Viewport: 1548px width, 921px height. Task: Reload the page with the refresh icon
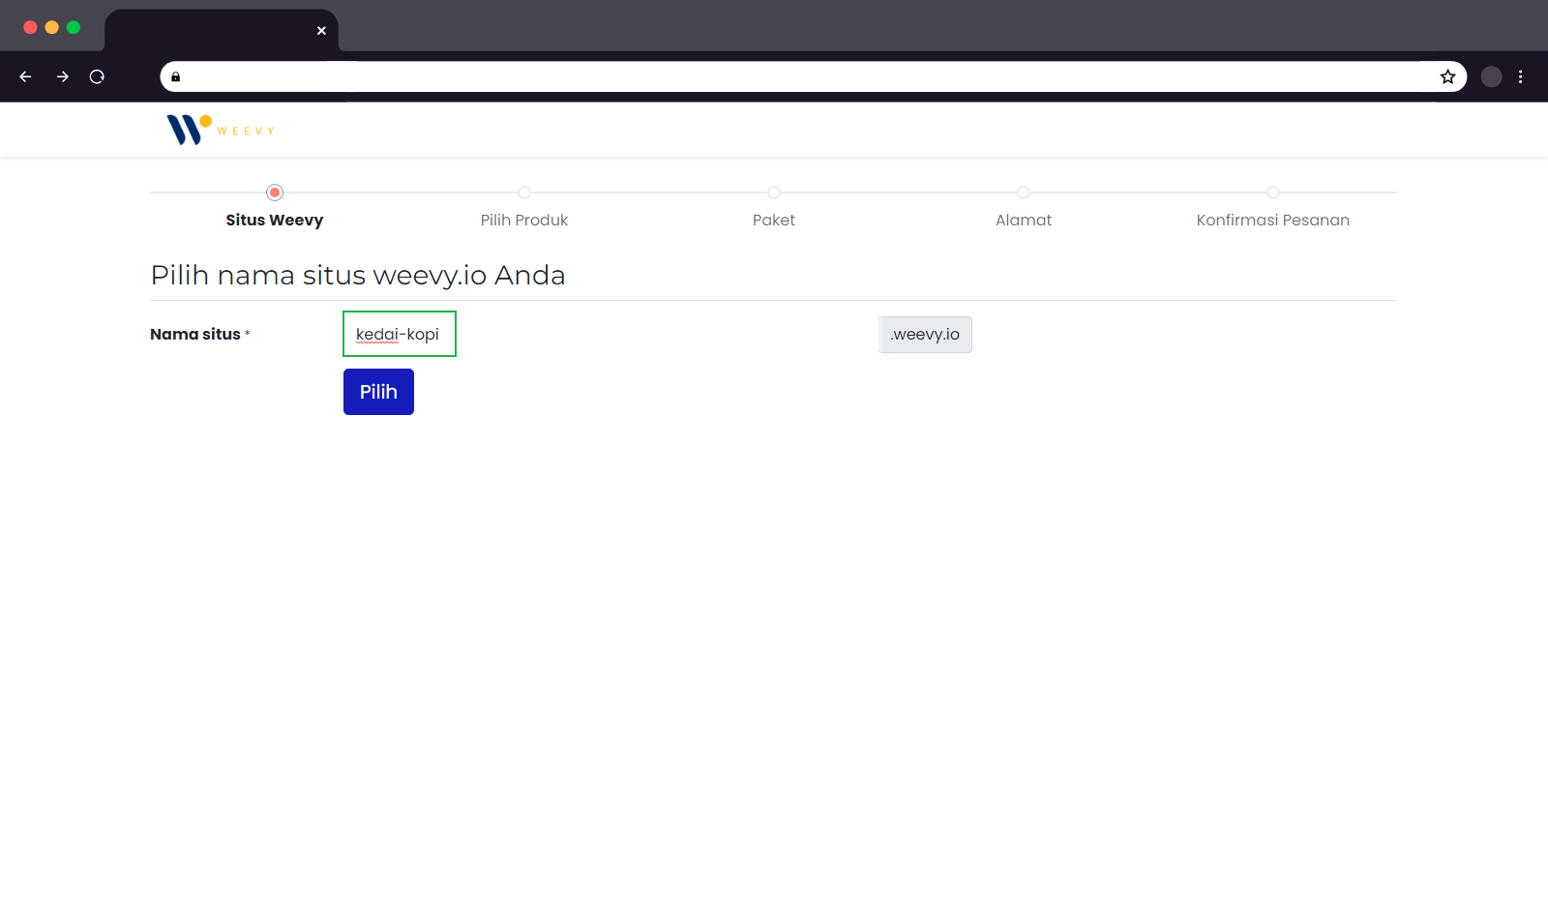[x=97, y=76]
